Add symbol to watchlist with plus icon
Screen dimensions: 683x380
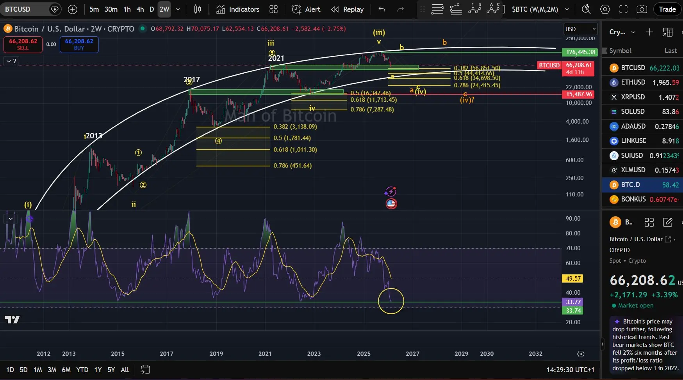[649, 32]
